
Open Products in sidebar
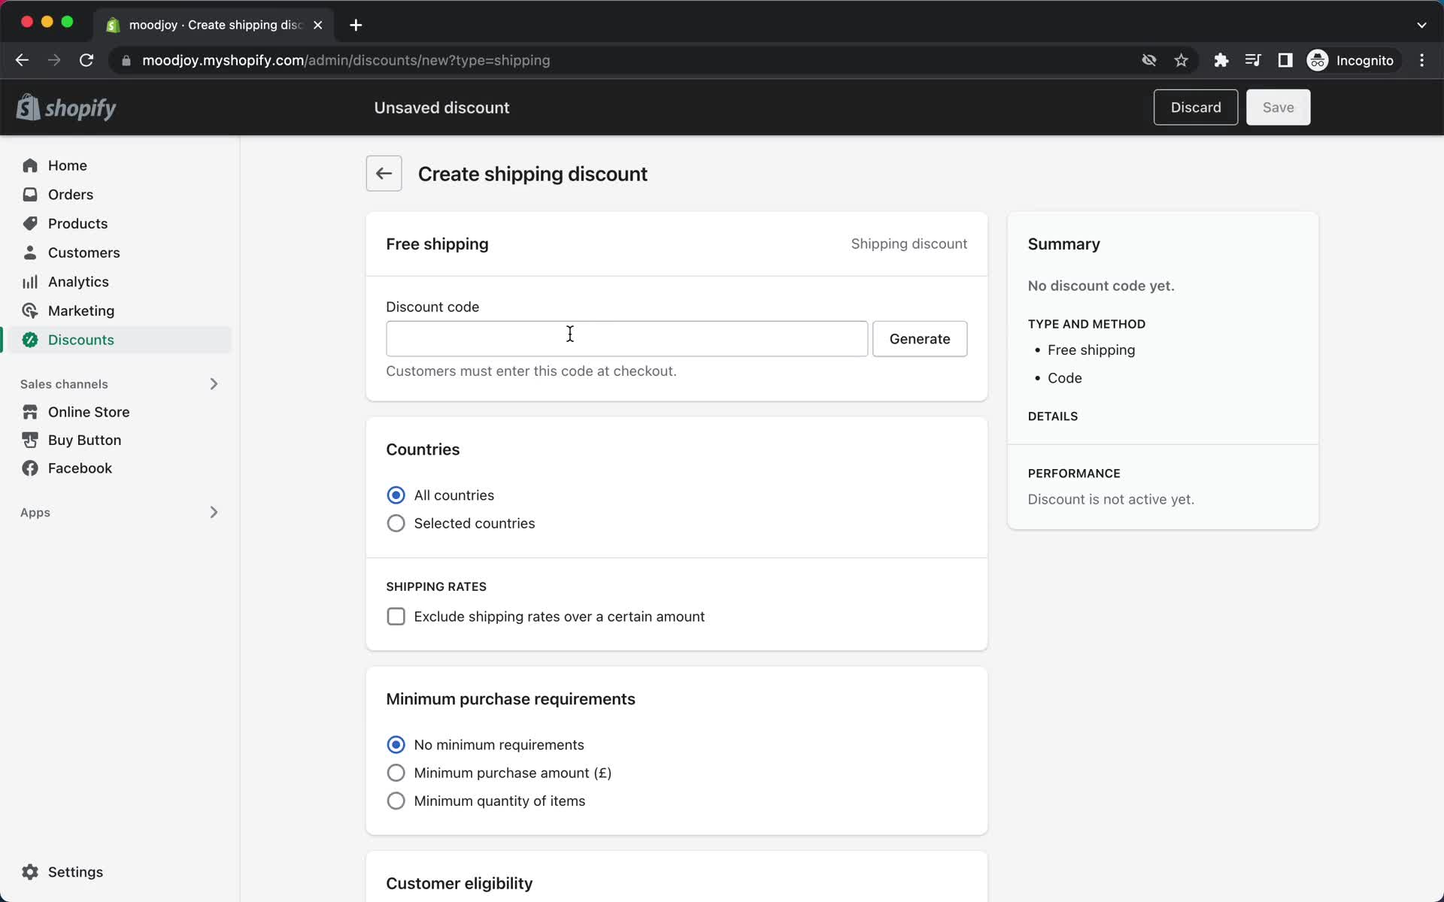pyautogui.click(x=77, y=223)
